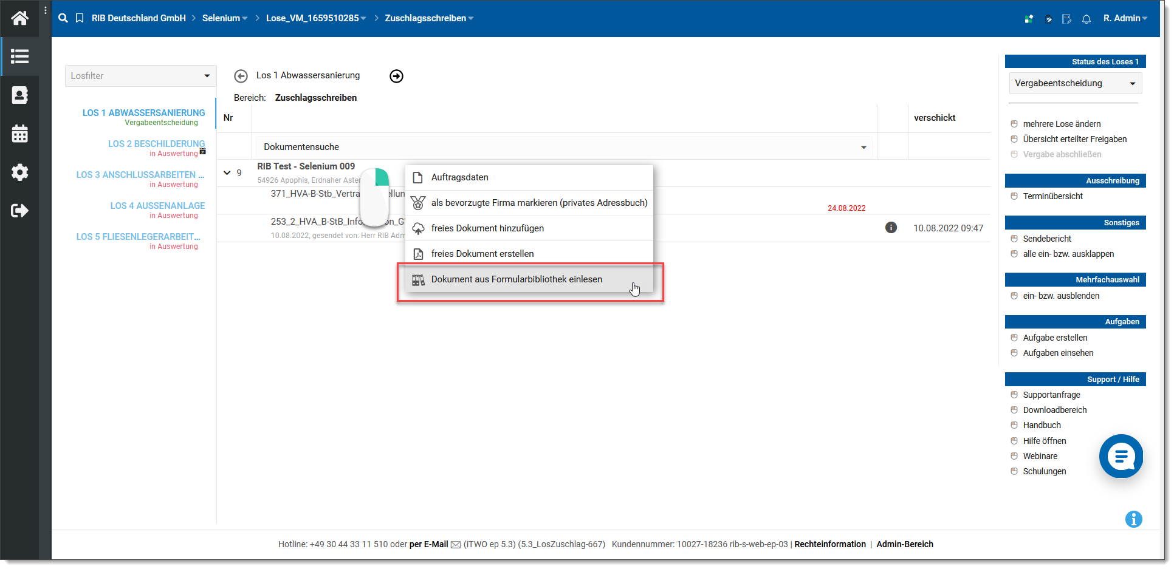Open the contacts address book sidebar icon
Image resolution: width=1174 pixels, height=569 pixels.
click(19, 95)
